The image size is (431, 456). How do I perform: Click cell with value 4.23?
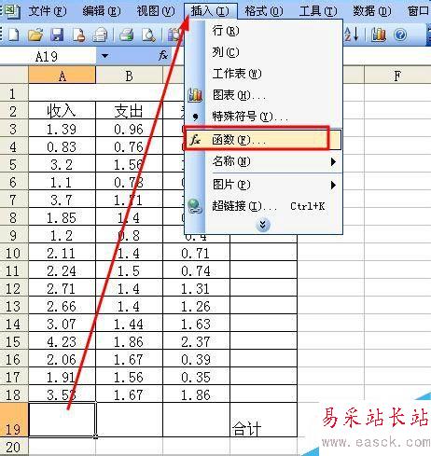[62, 341]
